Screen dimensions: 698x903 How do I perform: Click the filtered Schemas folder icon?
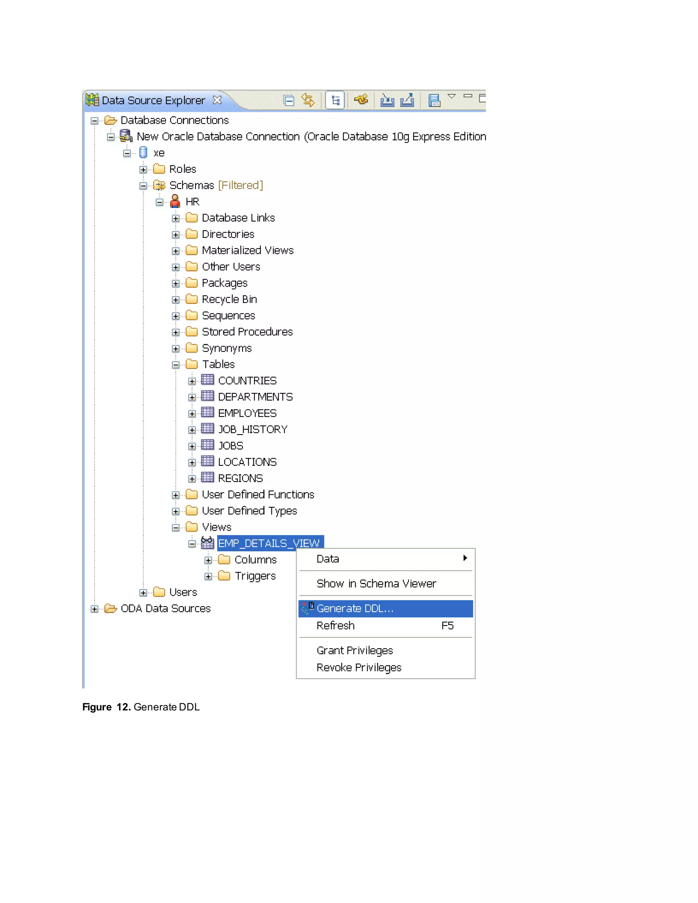coord(159,185)
